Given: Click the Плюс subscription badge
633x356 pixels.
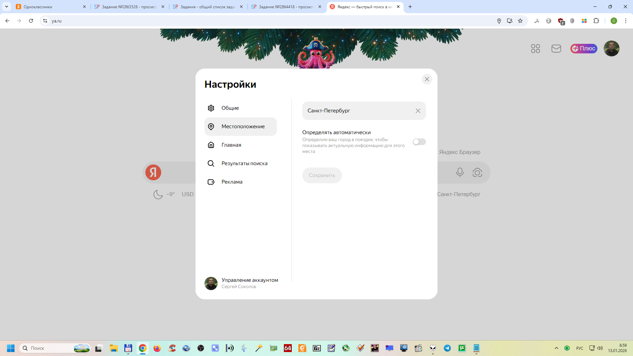Looking at the screenshot, I should click(x=584, y=48).
